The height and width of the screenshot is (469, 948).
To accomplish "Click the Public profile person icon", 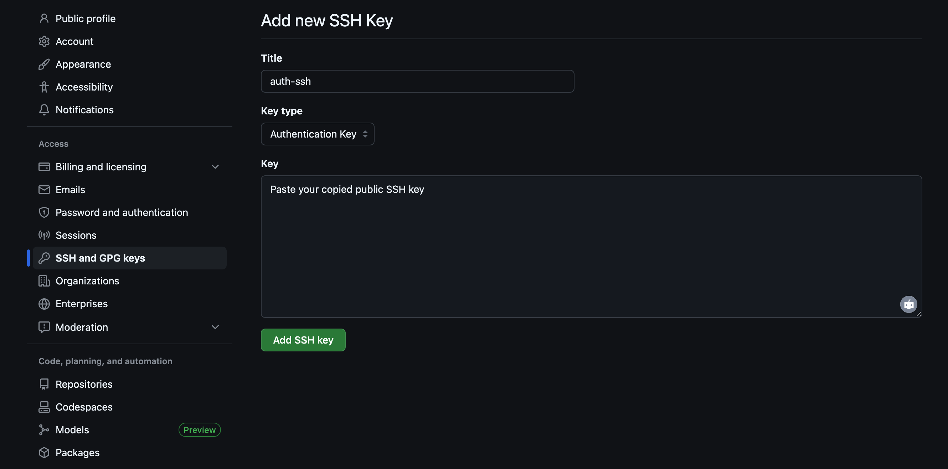I will [44, 18].
